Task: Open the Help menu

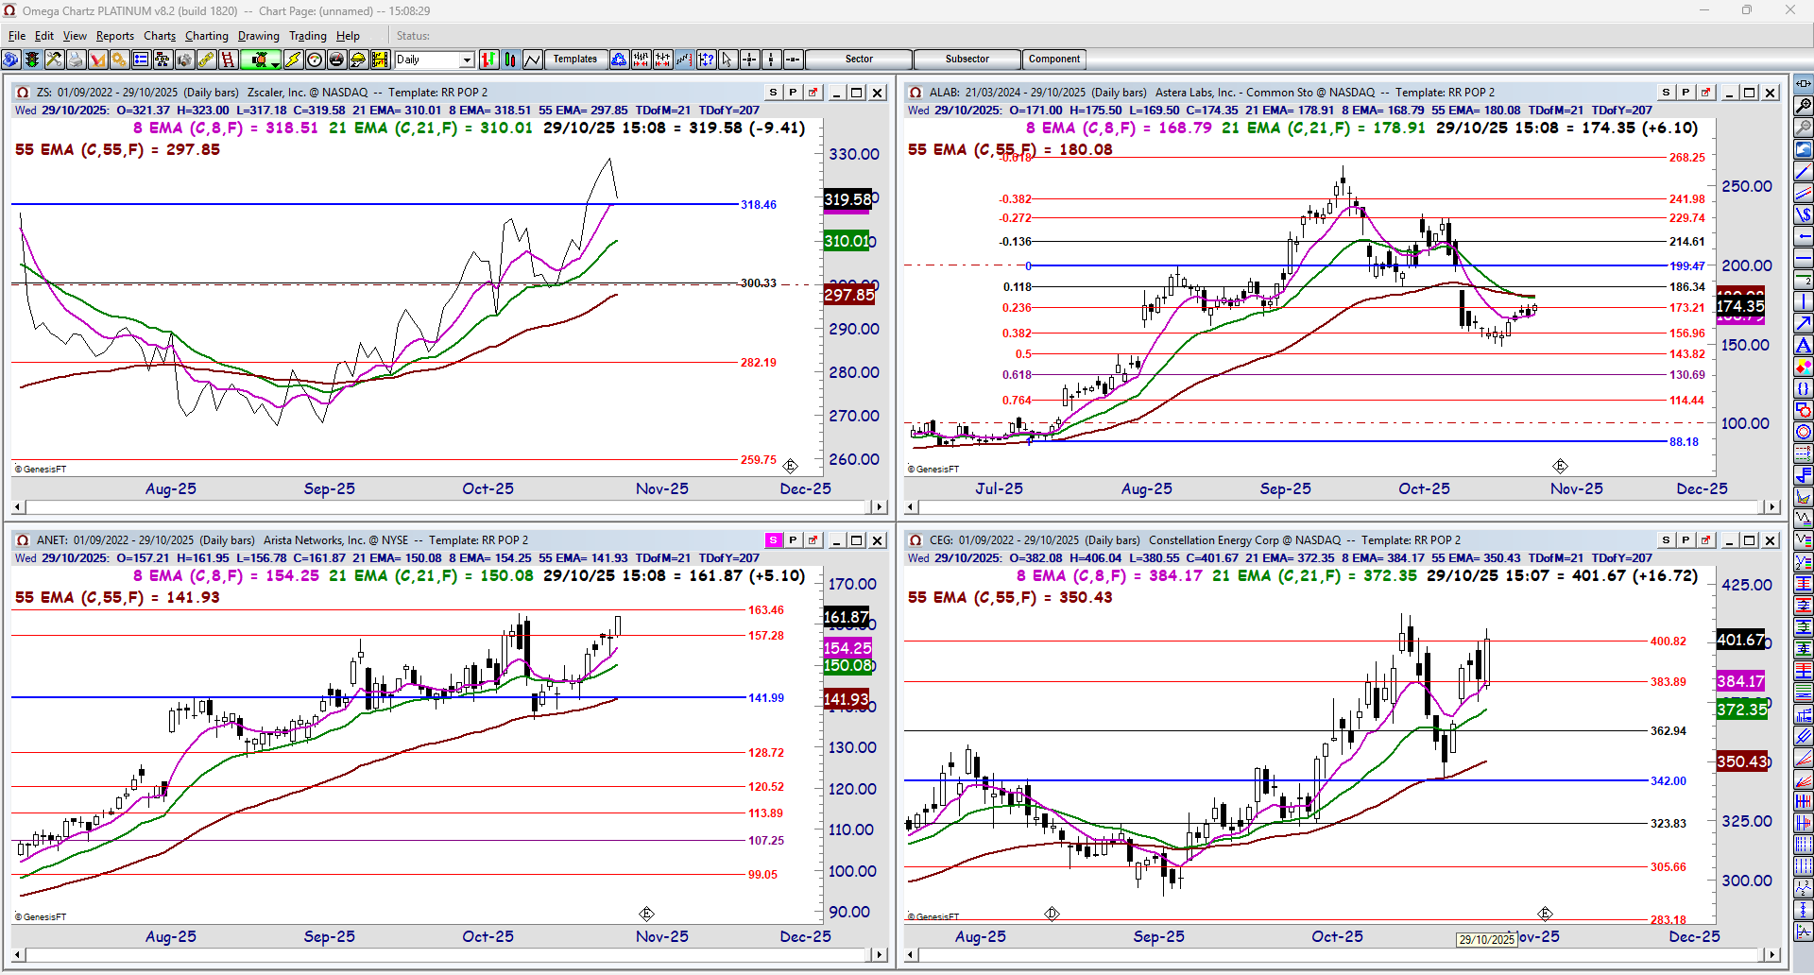Action: (x=348, y=36)
